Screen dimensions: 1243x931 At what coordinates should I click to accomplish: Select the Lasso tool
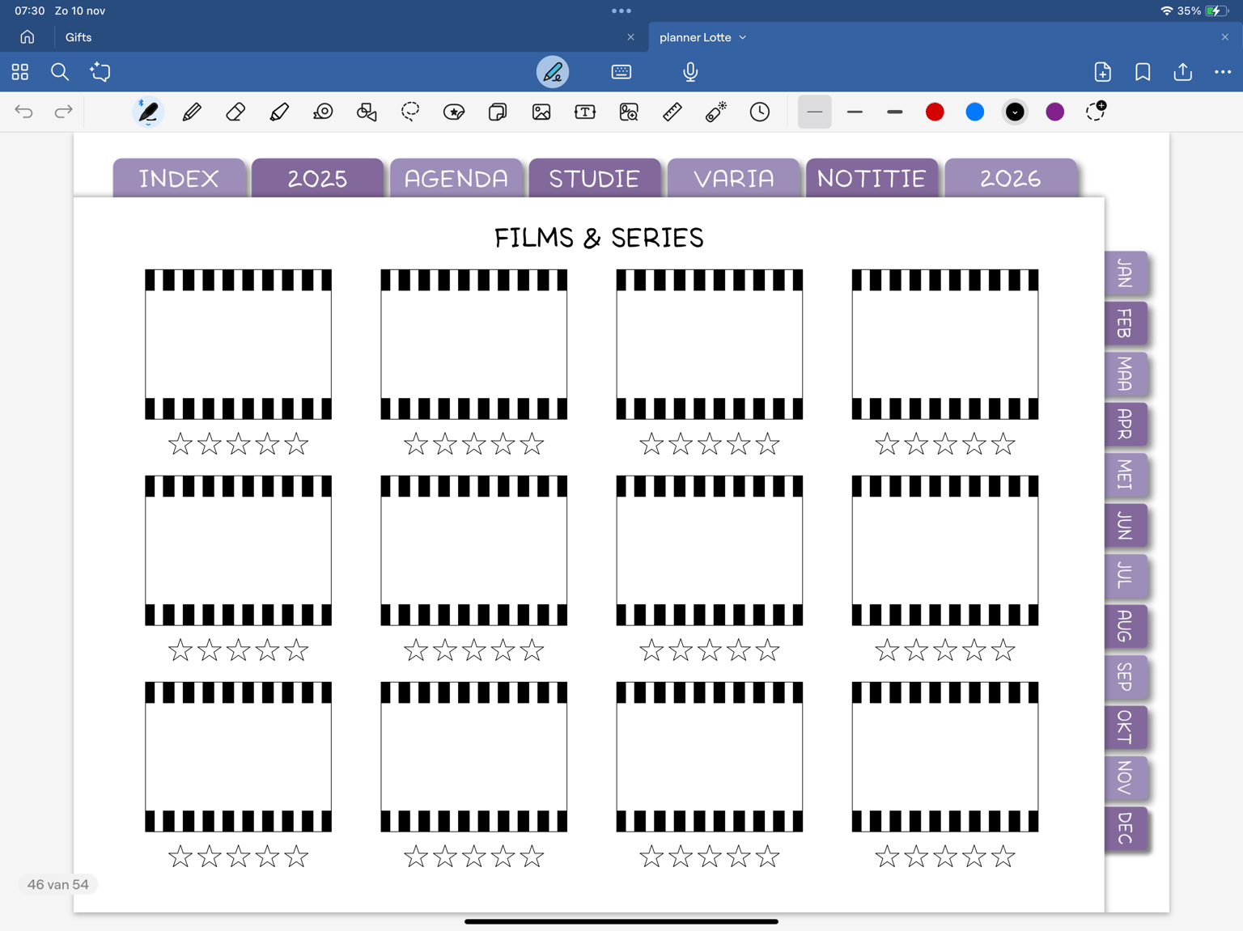coord(410,112)
